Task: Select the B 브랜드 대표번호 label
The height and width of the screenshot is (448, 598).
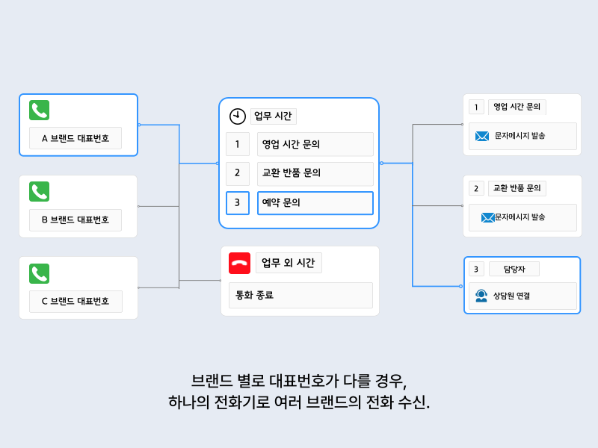Action: (75, 220)
